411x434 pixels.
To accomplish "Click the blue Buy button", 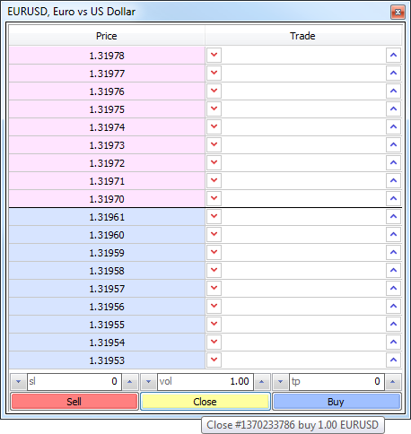I will (x=337, y=402).
